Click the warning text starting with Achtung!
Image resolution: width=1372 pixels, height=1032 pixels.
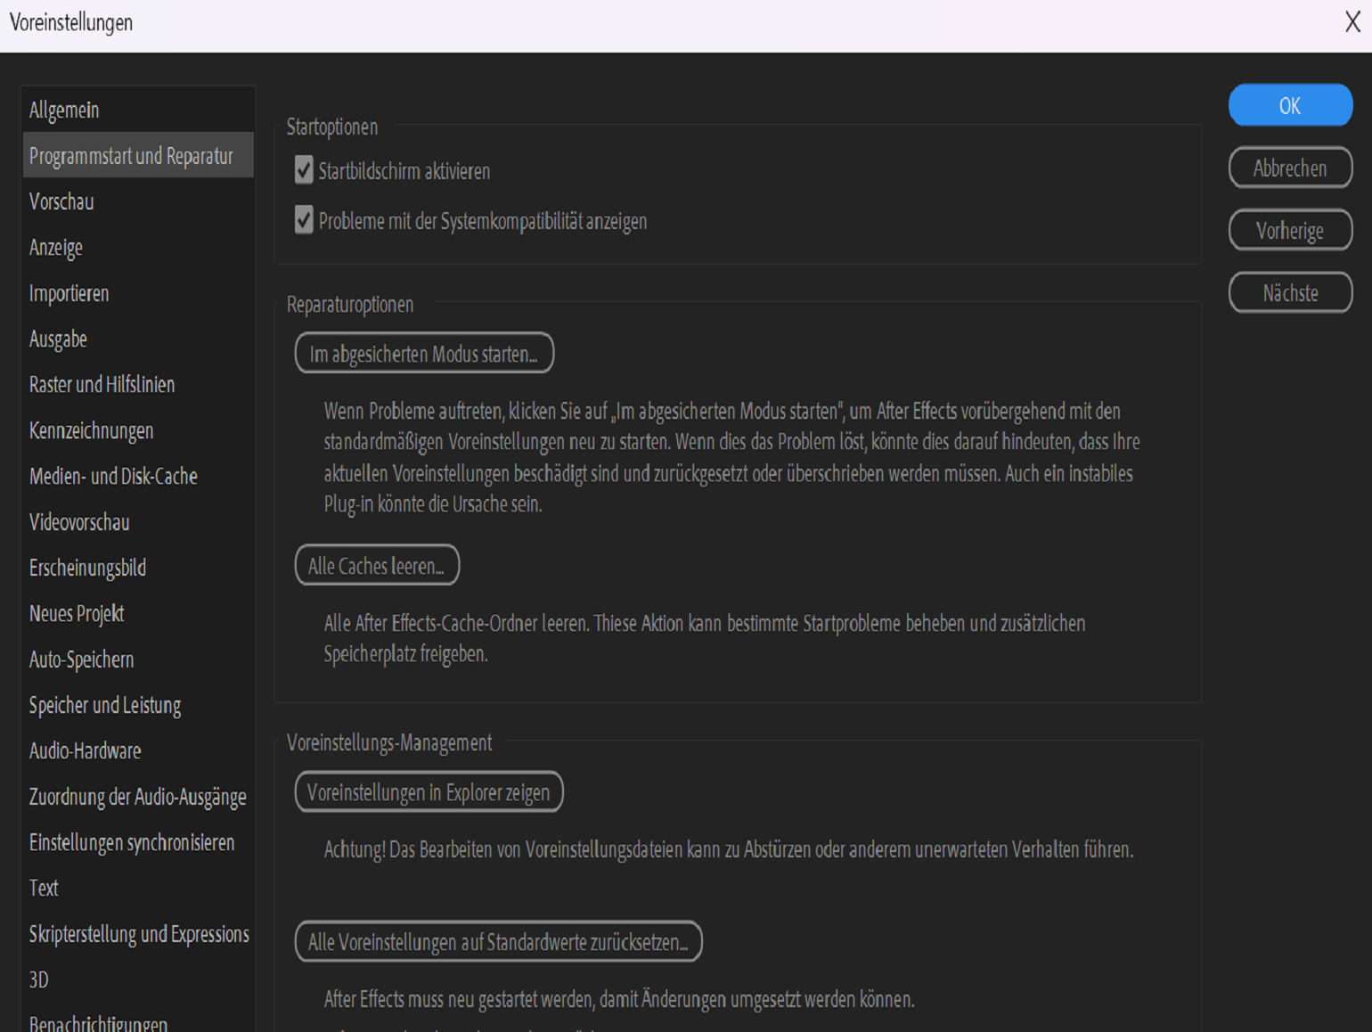pos(729,849)
